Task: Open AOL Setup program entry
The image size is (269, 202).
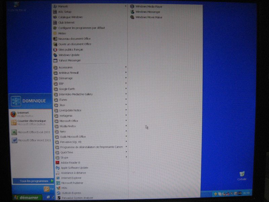Action: tap(62, 12)
